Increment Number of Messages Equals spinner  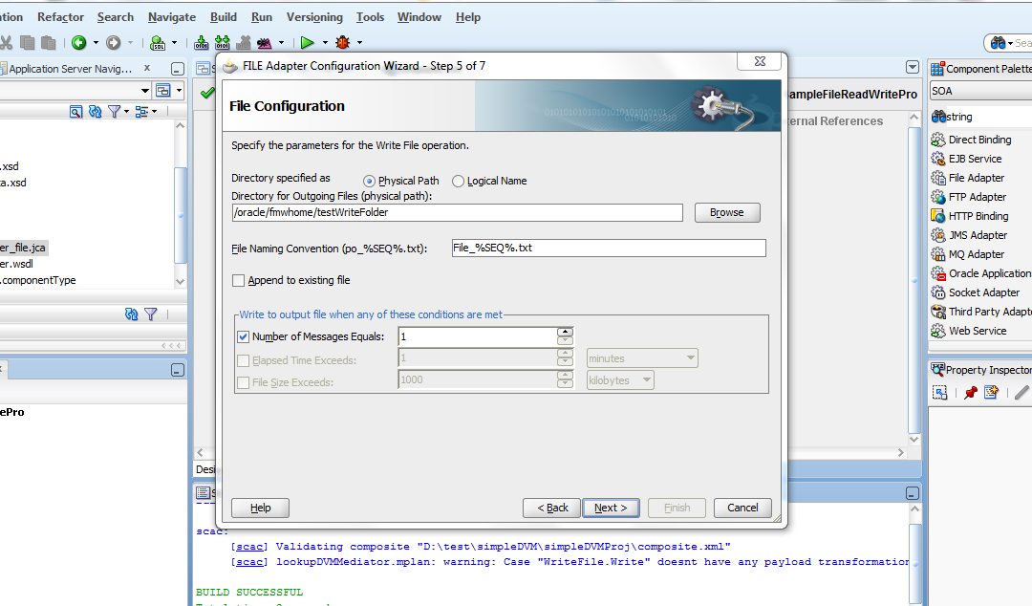click(x=563, y=333)
